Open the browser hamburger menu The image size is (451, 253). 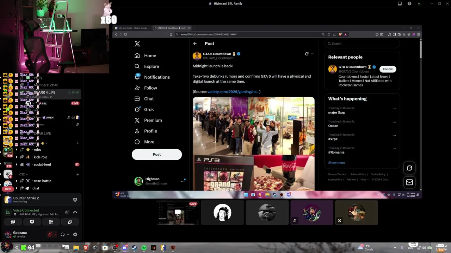(x=418, y=34)
